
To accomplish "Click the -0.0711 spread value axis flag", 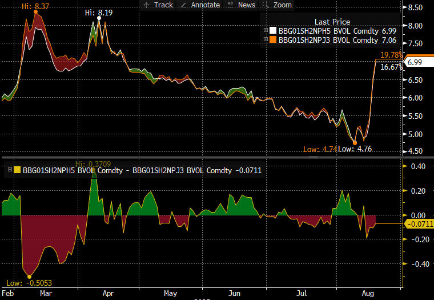I will [x=419, y=223].
